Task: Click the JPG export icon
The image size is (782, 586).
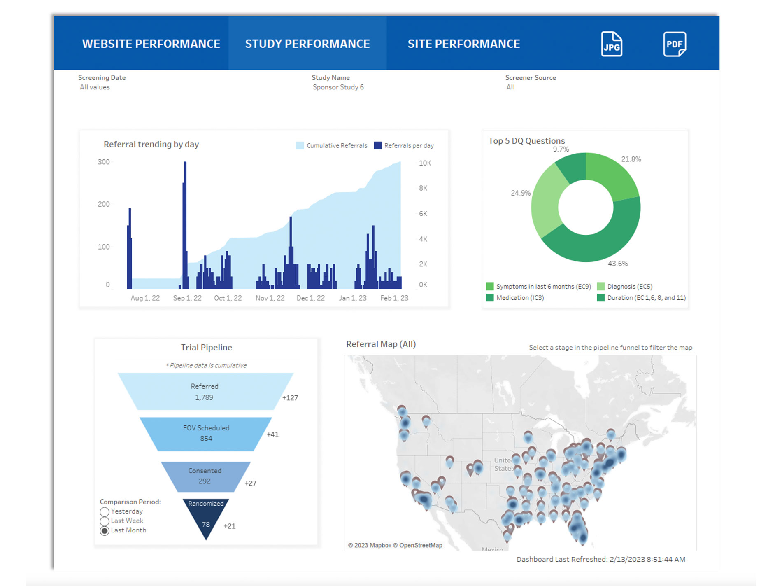Action: click(611, 44)
